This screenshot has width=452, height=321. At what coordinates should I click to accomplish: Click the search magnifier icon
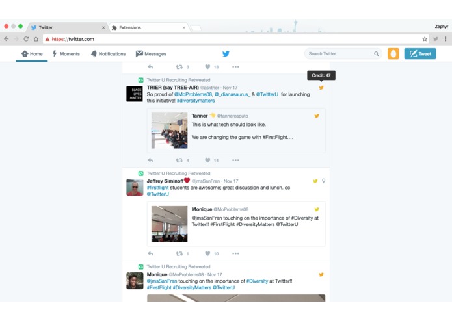tap(376, 53)
